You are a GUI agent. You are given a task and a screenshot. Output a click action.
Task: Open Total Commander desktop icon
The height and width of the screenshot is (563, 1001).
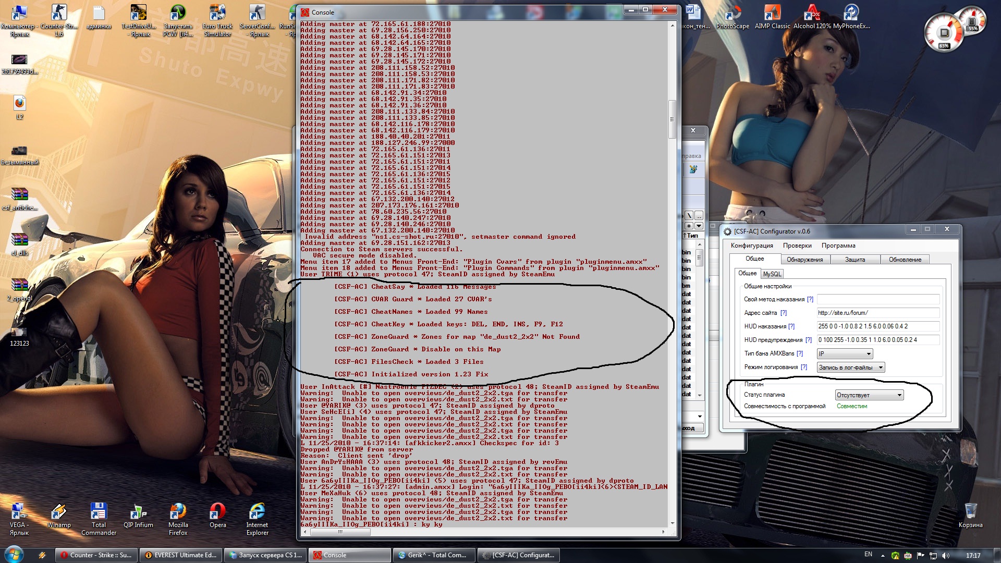pos(99,519)
